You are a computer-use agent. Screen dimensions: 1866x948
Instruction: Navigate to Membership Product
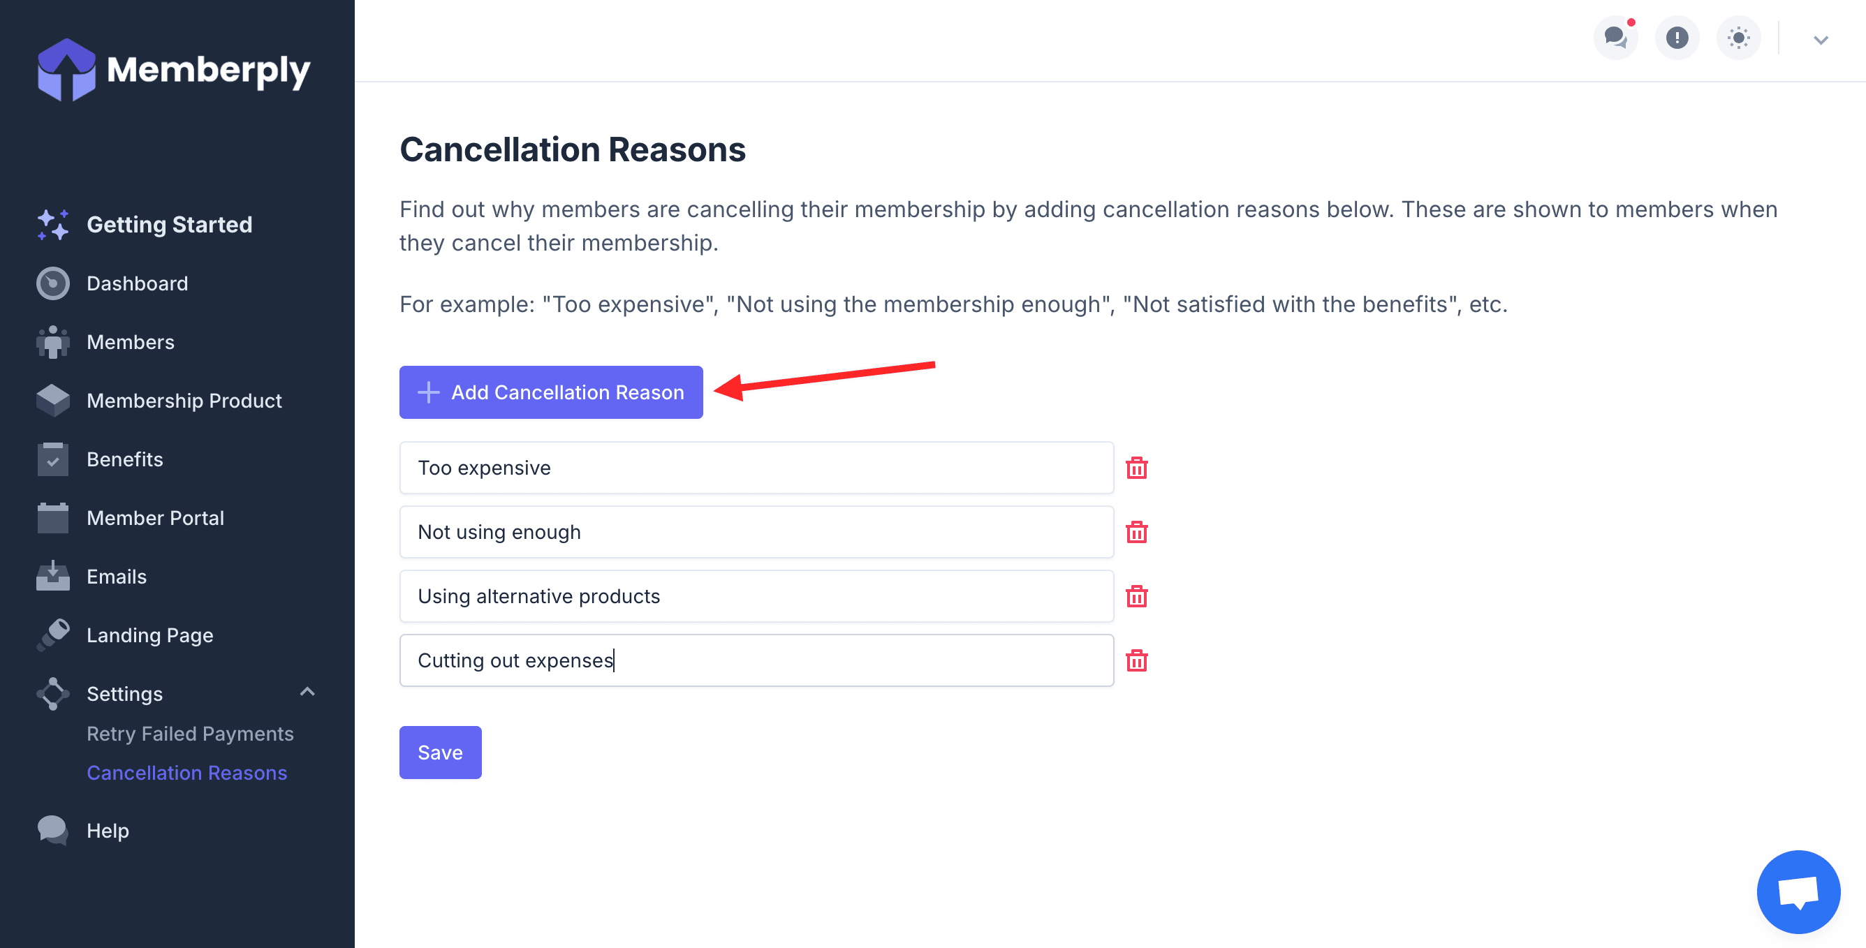click(184, 401)
